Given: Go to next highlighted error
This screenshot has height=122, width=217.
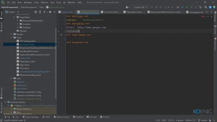Looking at the screenshot, I should tap(211, 17).
